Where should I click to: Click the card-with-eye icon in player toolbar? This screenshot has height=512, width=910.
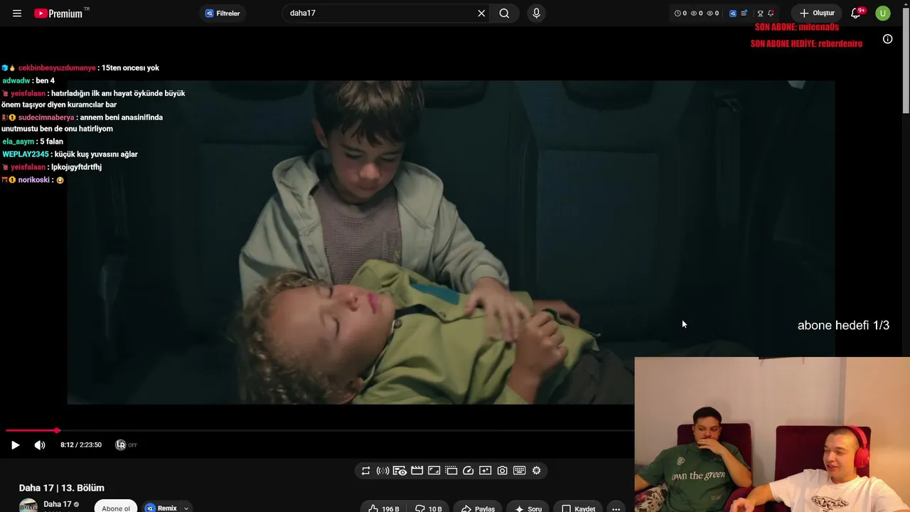(400, 471)
